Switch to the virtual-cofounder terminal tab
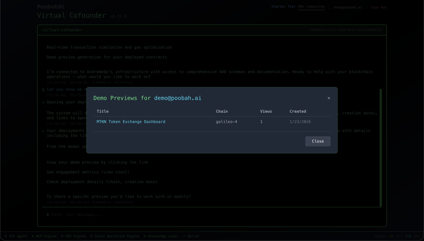The image size is (424, 241). (62, 30)
